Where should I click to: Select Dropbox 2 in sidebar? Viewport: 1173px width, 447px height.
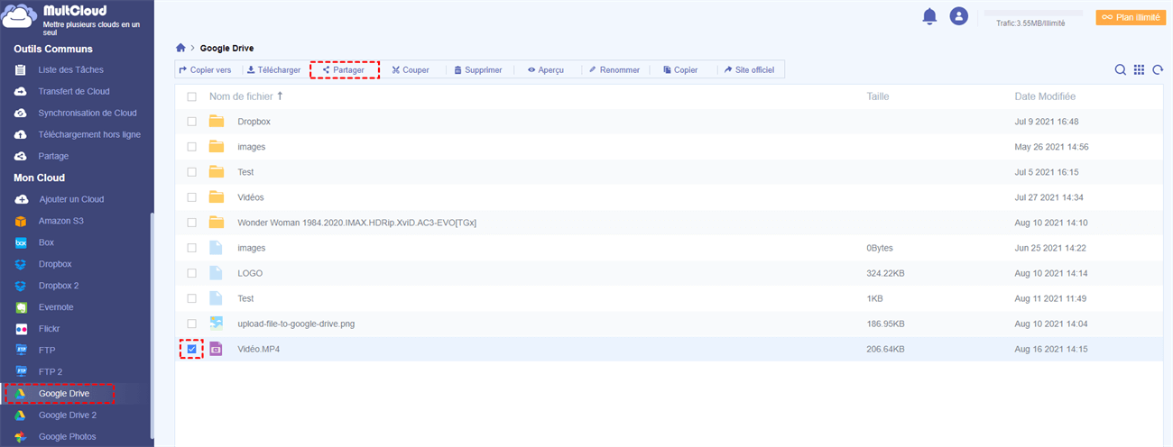58,286
